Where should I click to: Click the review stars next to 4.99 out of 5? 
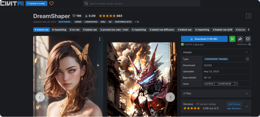[191, 108]
